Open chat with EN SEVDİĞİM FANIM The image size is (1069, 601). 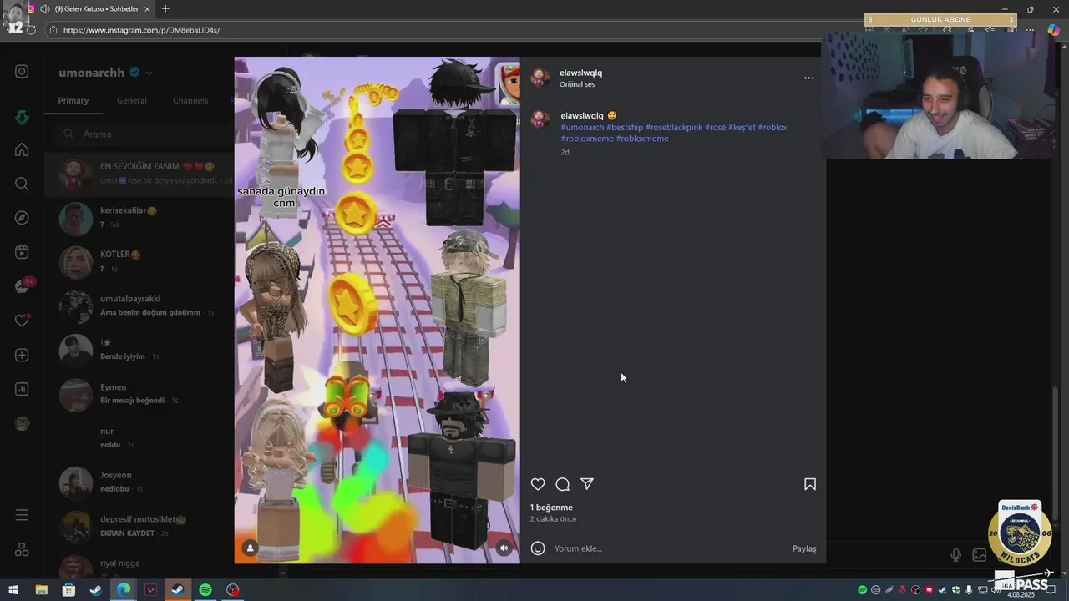(x=139, y=174)
